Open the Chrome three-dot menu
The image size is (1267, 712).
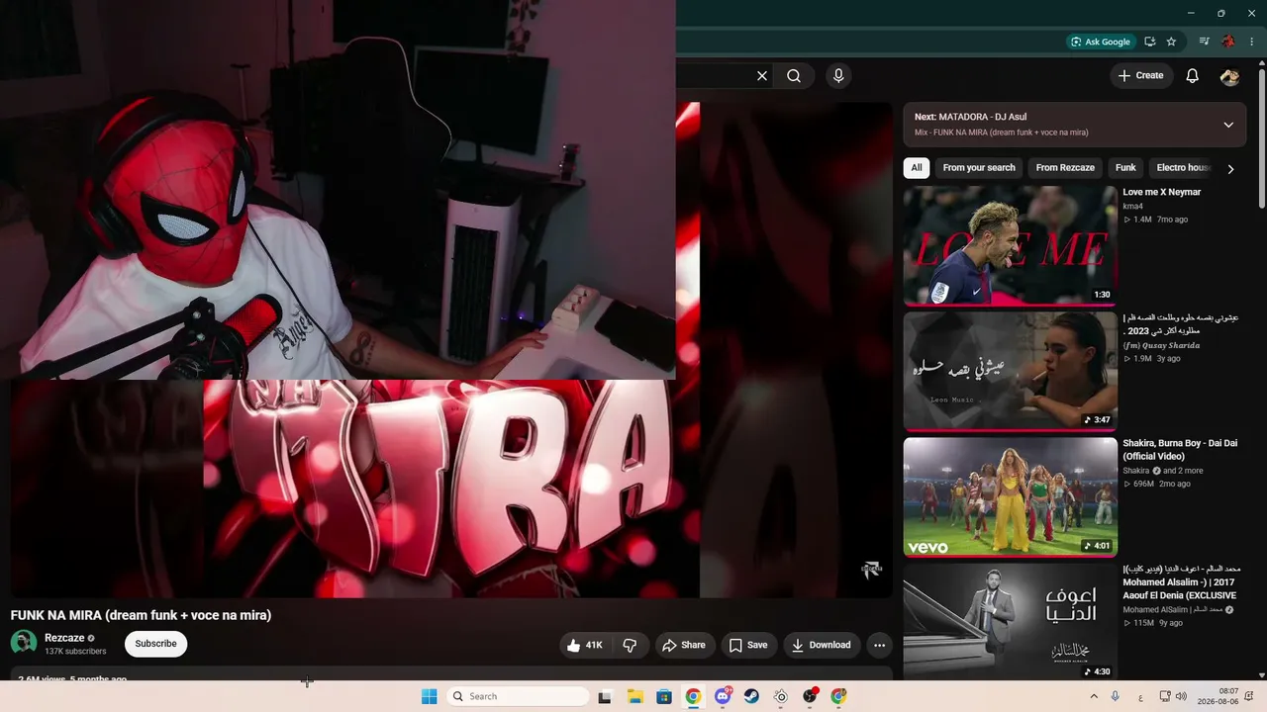(x=1253, y=42)
